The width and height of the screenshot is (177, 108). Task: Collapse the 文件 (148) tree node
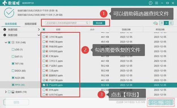[x=6, y=43]
